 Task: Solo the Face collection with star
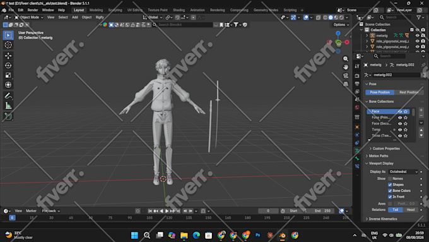point(406,112)
